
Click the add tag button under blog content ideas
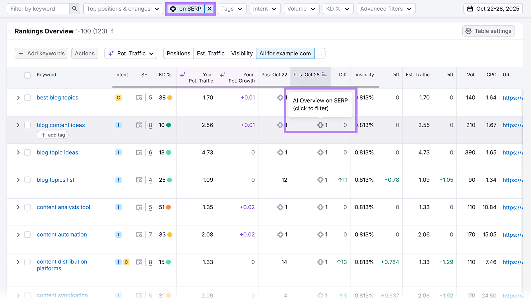coord(52,135)
